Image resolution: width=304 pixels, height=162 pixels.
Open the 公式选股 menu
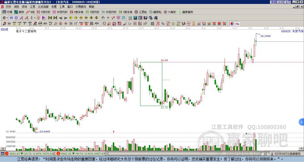coord(43,7)
